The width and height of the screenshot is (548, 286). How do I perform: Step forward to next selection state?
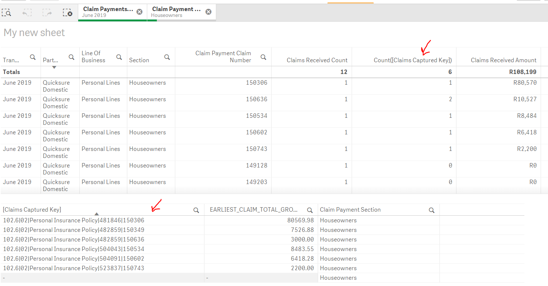[x=47, y=12]
